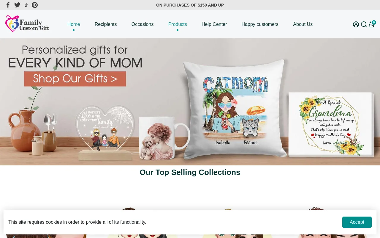Accept the cookies notice
Screen dimensions: 380x238
(357, 222)
